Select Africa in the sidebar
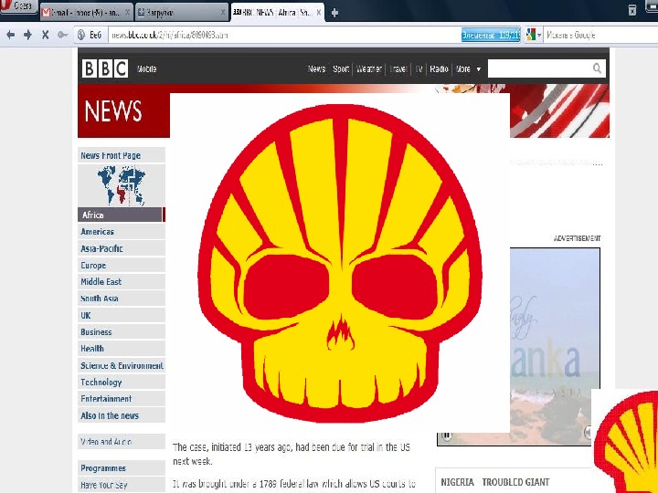This screenshot has height=493, width=658. coord(122,215)
